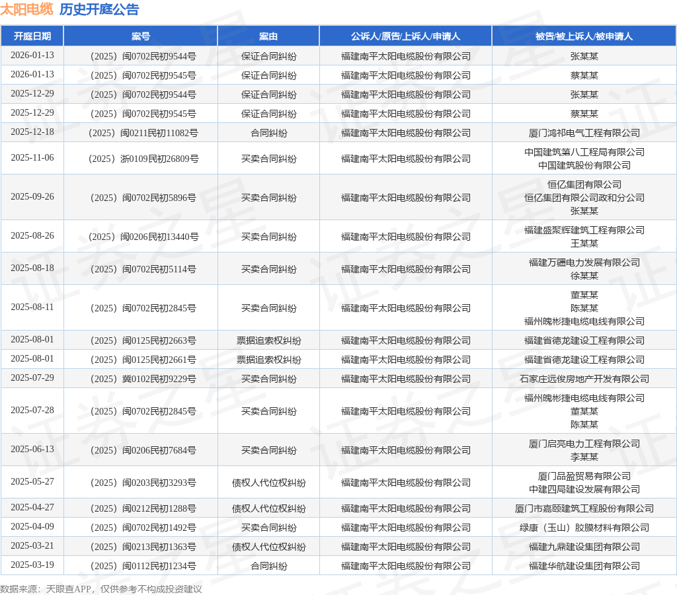This screenshot has height=595, width=677.
Task: Click date cell 2025-08-26
Action: click(32, 235)
